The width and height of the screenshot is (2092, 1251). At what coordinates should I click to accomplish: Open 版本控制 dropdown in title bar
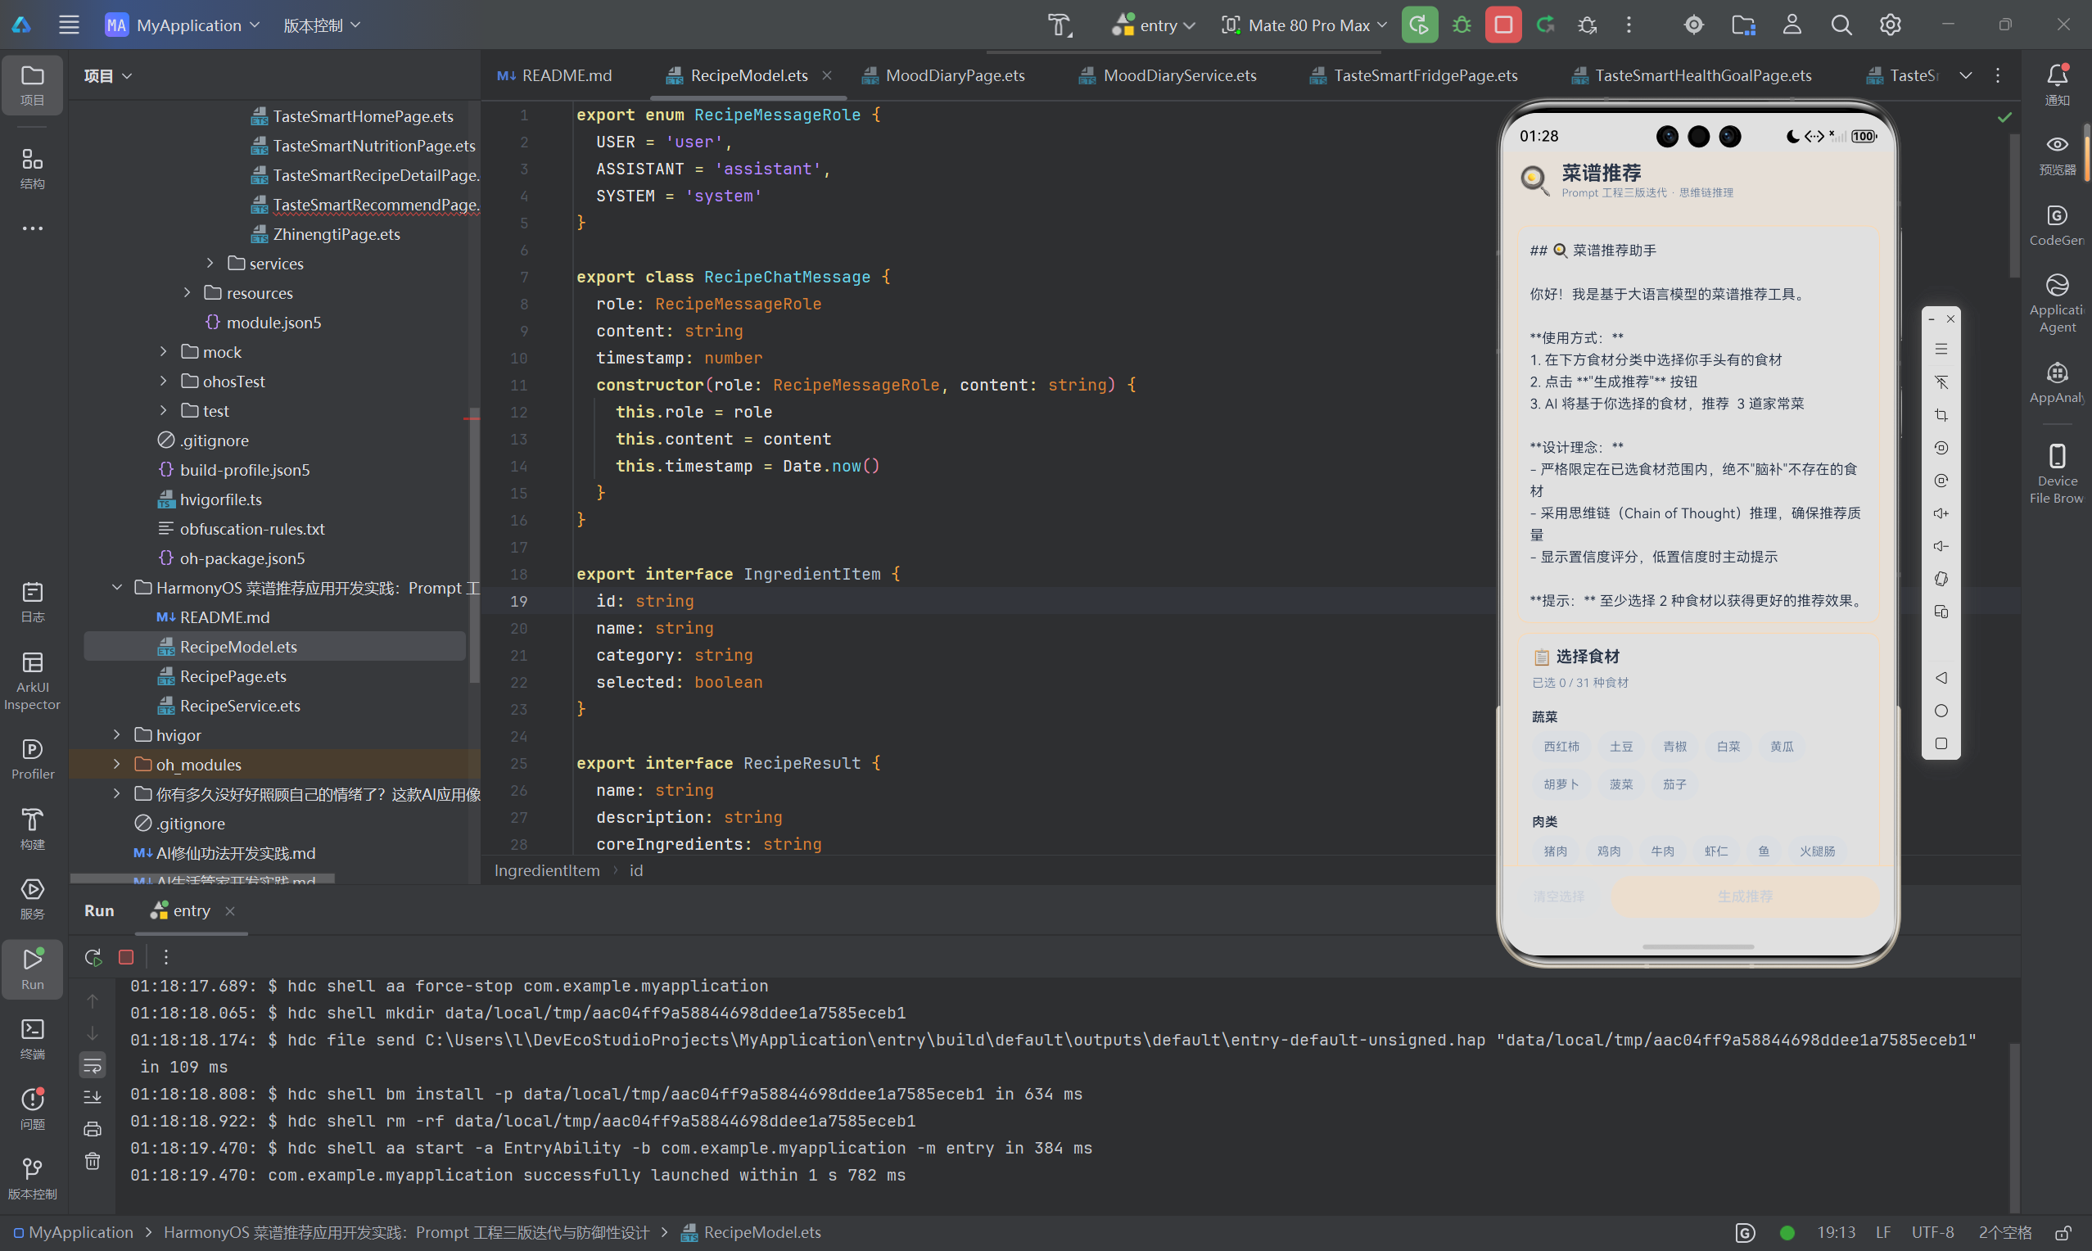tap(321, 25)
